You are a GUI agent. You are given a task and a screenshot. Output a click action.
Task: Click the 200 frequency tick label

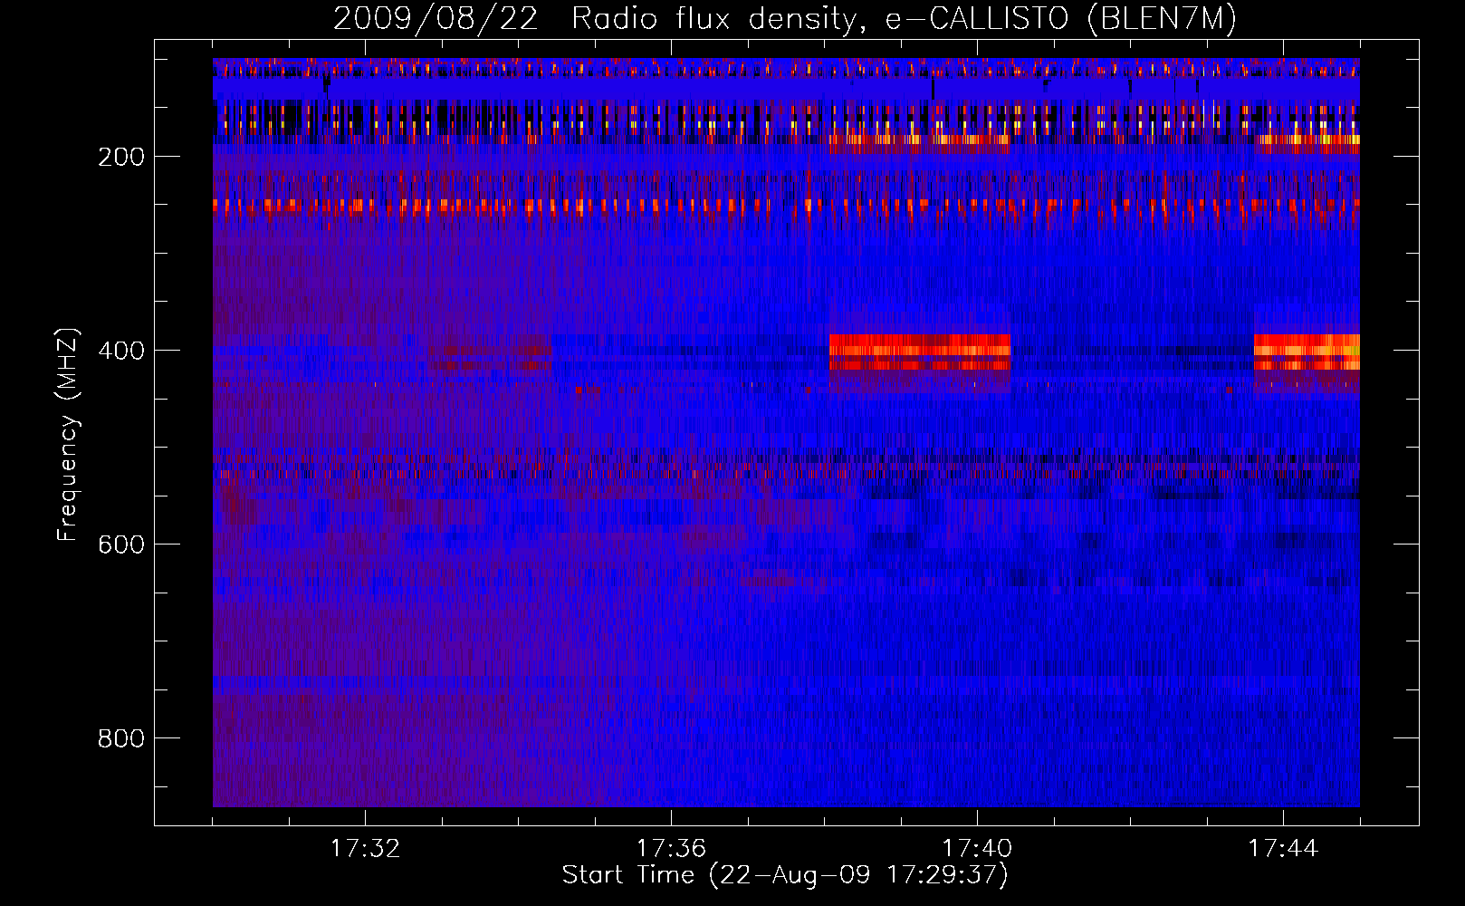click(x=121, y=157)
